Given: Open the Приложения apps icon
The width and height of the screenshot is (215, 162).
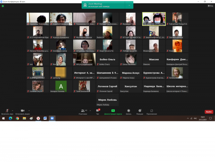Looking at the screenshot, I should click(x=152, y=111).
